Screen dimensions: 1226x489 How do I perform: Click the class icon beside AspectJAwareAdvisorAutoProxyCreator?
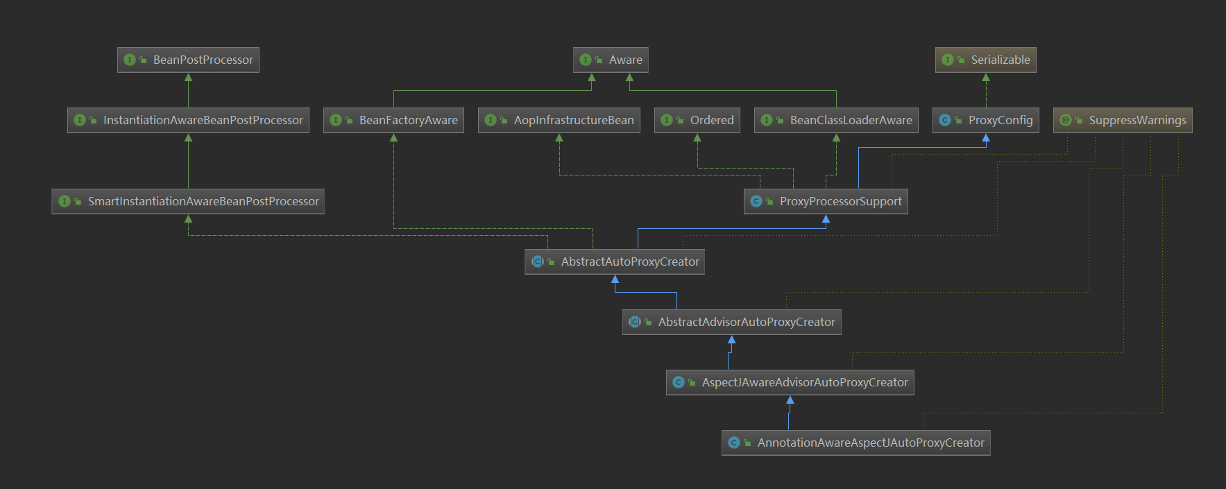click(x=678, y=382)
